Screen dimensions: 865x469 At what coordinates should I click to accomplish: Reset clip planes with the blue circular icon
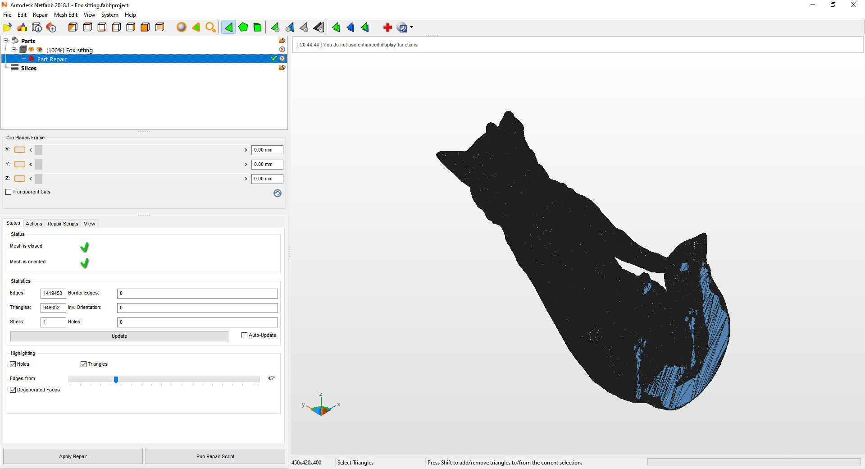pos(278,193)
